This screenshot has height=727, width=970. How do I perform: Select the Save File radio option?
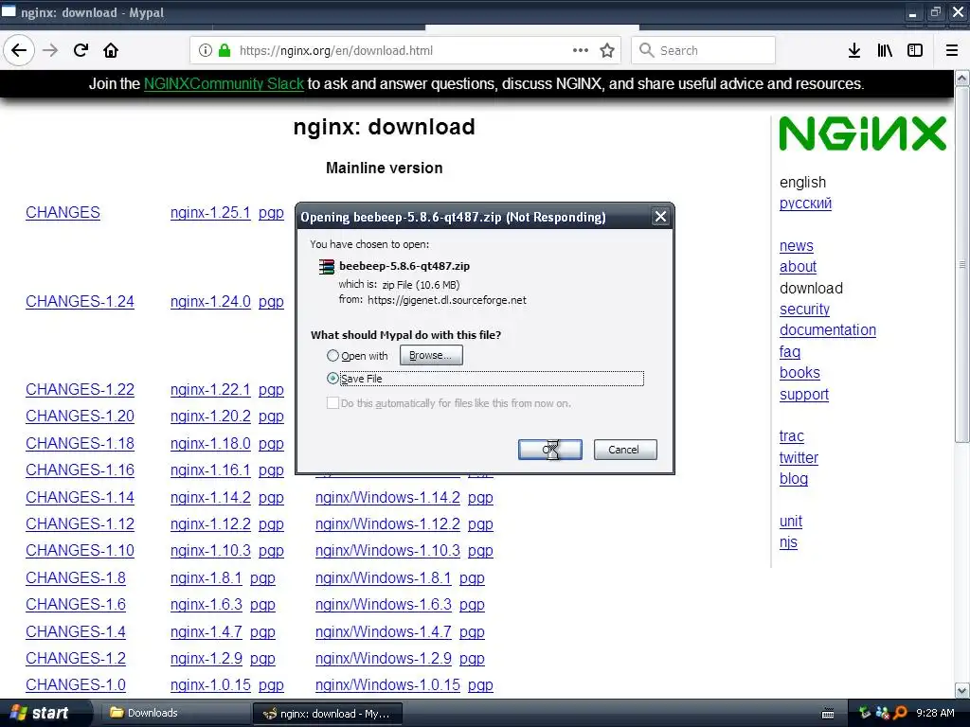point(332,379)
